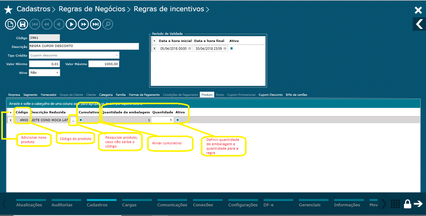
Task: Go to the last record
Action: (x=95, y=24)
